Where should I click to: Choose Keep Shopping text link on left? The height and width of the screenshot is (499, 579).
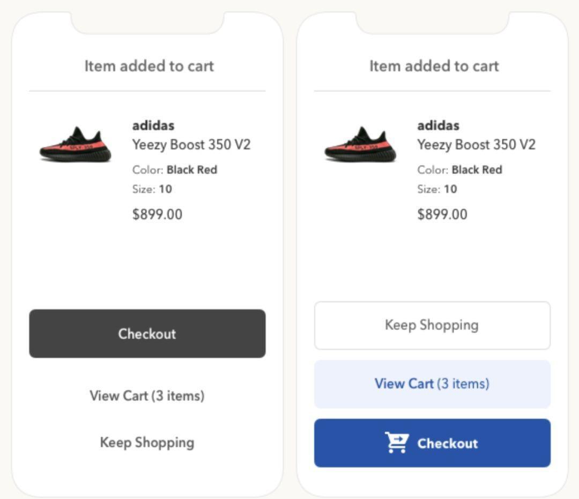tap(147, 443)
